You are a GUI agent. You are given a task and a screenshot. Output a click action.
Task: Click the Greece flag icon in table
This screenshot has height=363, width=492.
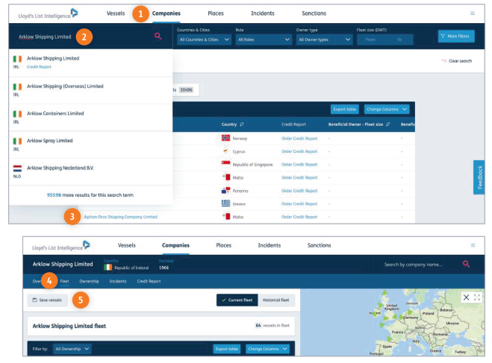(x=225, y=203)
